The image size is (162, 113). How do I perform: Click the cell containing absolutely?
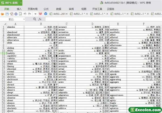pos(15,108)
